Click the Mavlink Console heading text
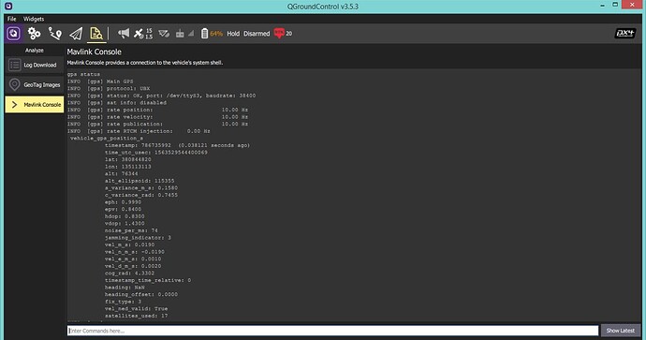Viewport: 646px width, 340px height. (x=94, y=52)
